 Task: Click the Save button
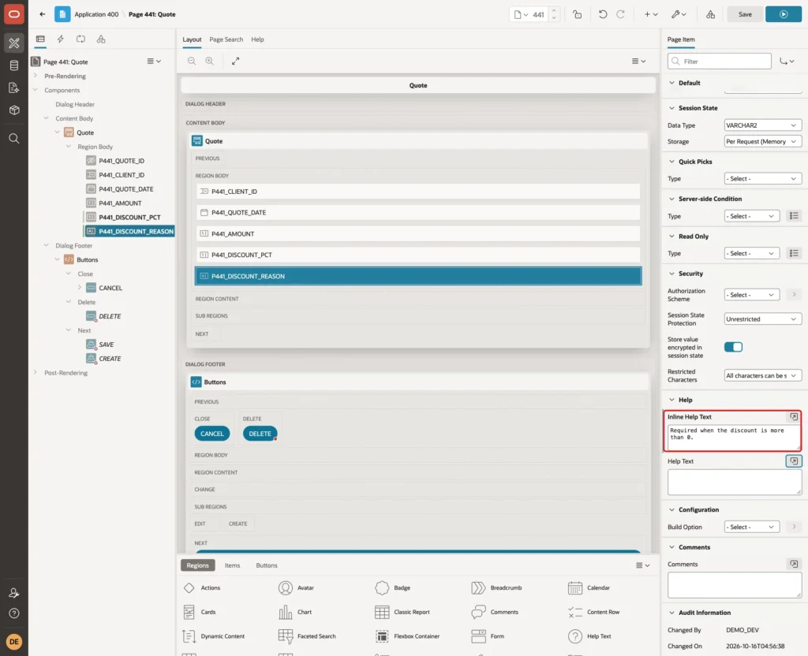[x=745, y=14]
